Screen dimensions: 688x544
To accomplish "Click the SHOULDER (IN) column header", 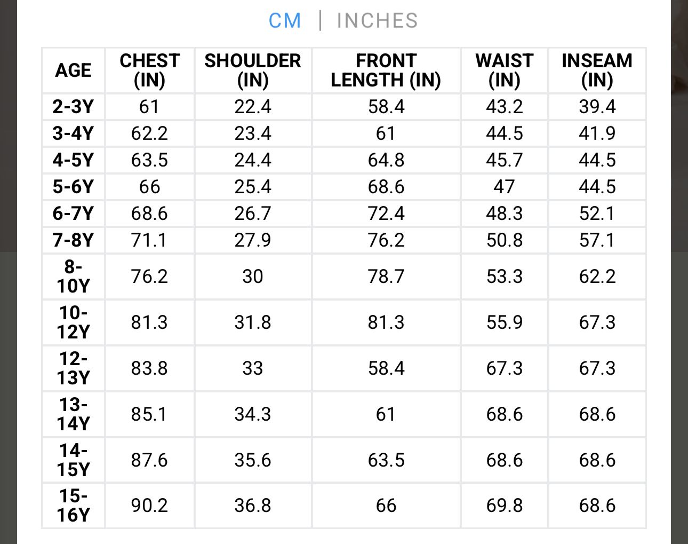I will pos(253,70).
